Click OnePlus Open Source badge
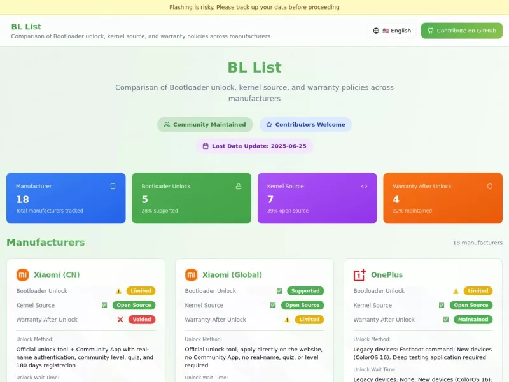 (471, 306)
